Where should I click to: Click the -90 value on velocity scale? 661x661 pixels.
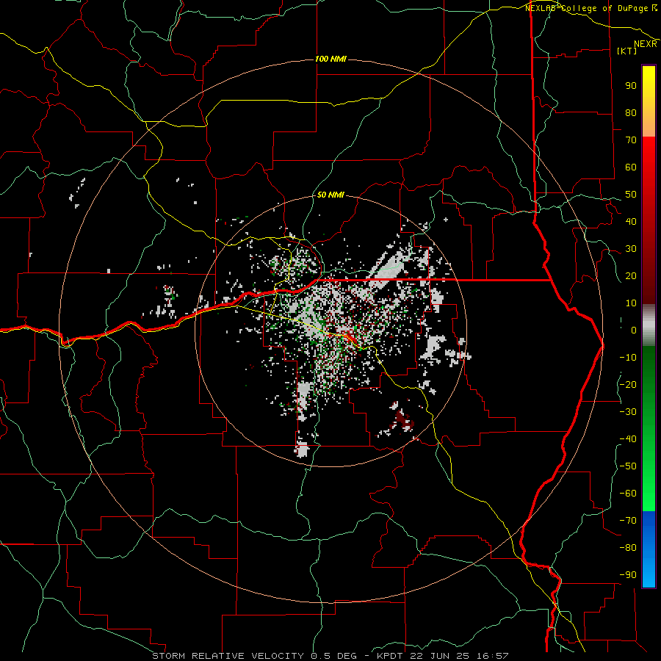628,575
